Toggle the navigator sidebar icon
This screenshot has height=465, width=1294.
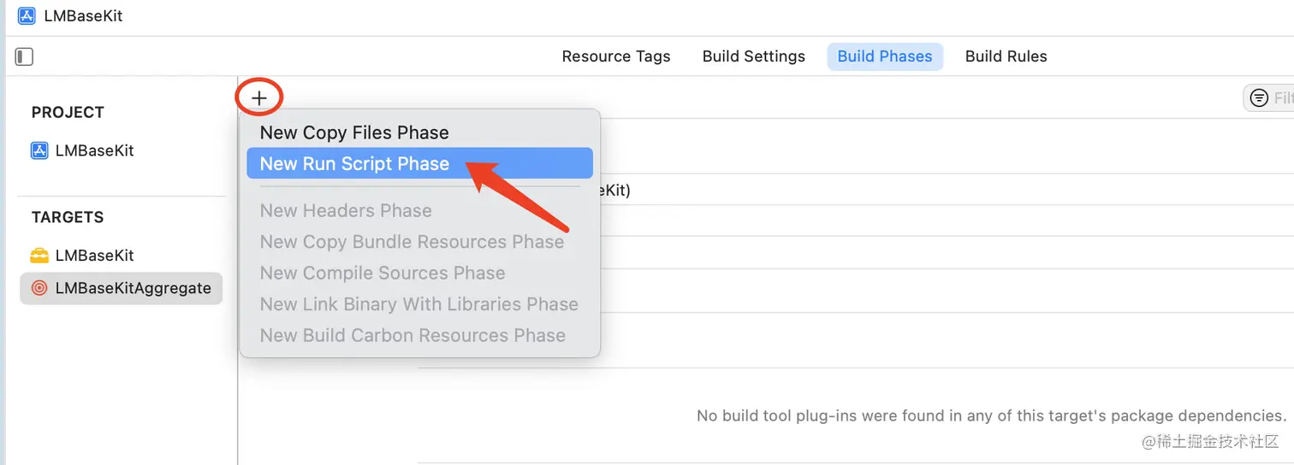point(25,56)
